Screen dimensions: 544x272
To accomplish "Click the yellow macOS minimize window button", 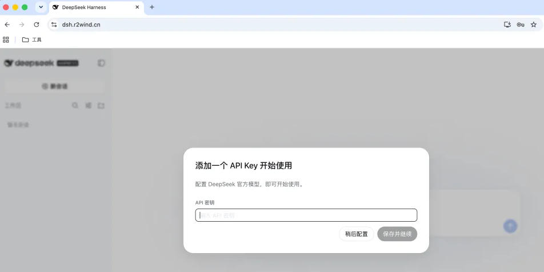I will pos(15,7).
